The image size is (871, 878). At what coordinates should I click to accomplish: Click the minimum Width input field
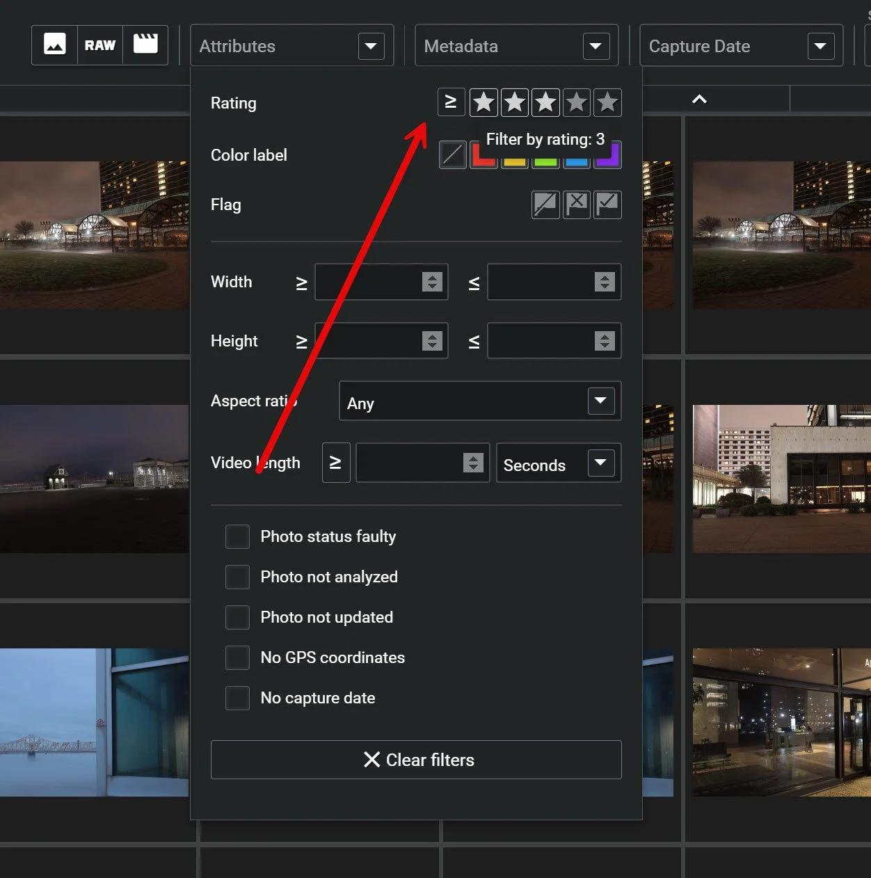[372, 282]
